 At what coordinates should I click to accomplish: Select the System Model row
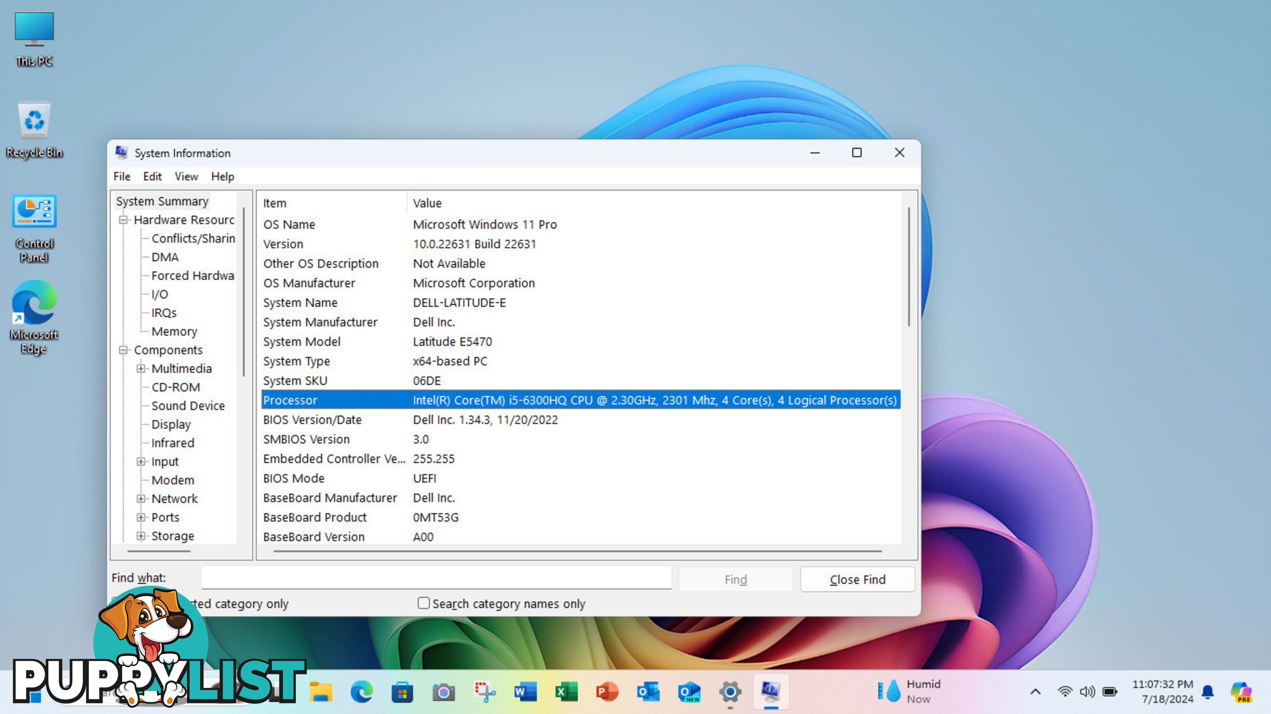click(581, 342)
